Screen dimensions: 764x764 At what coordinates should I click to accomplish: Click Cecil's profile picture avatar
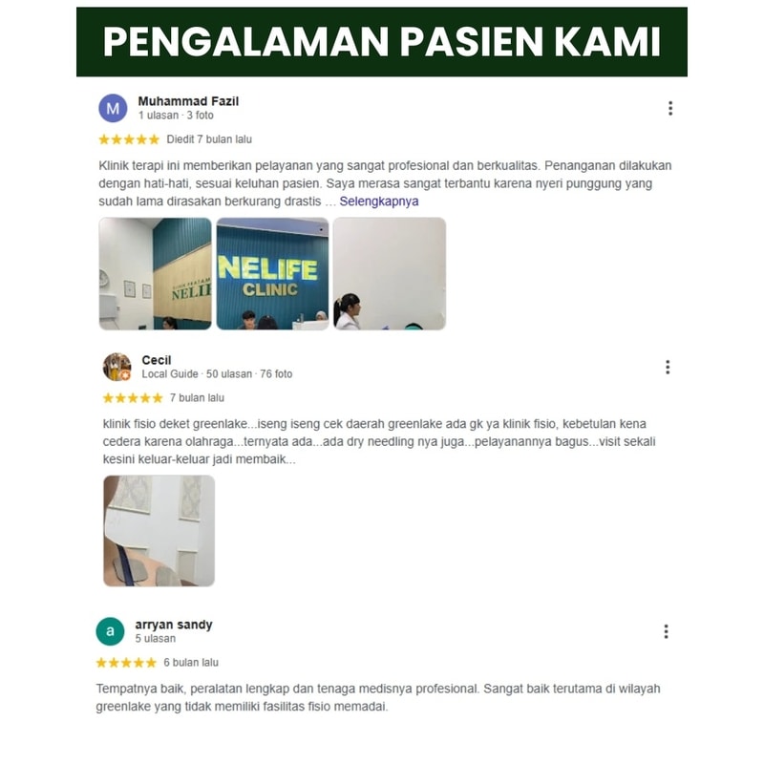(x=117, y=367)
